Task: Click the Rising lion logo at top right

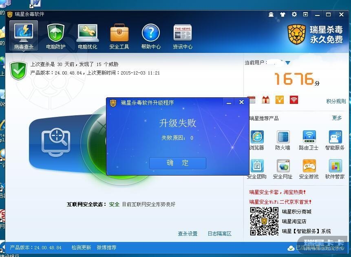Action: (x=297, y=35)
